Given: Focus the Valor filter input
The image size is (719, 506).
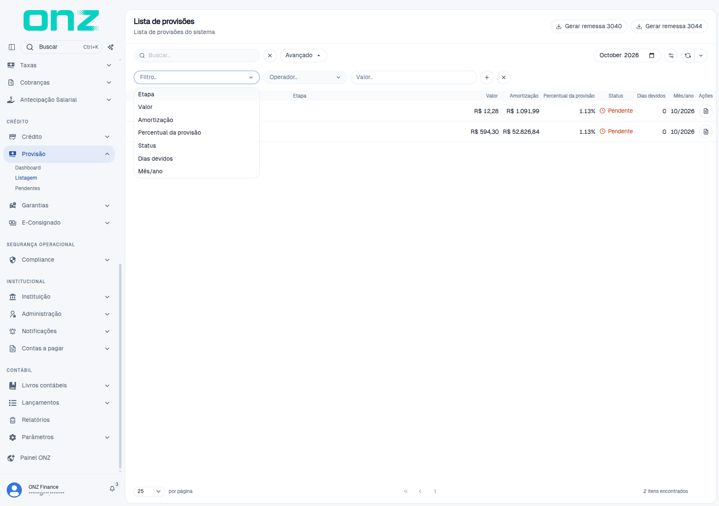Looking at the screenshot, I should coord(414,77).
